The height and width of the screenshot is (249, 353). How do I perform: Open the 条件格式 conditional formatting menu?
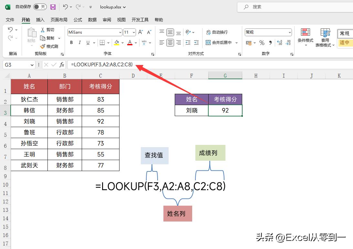306,37
